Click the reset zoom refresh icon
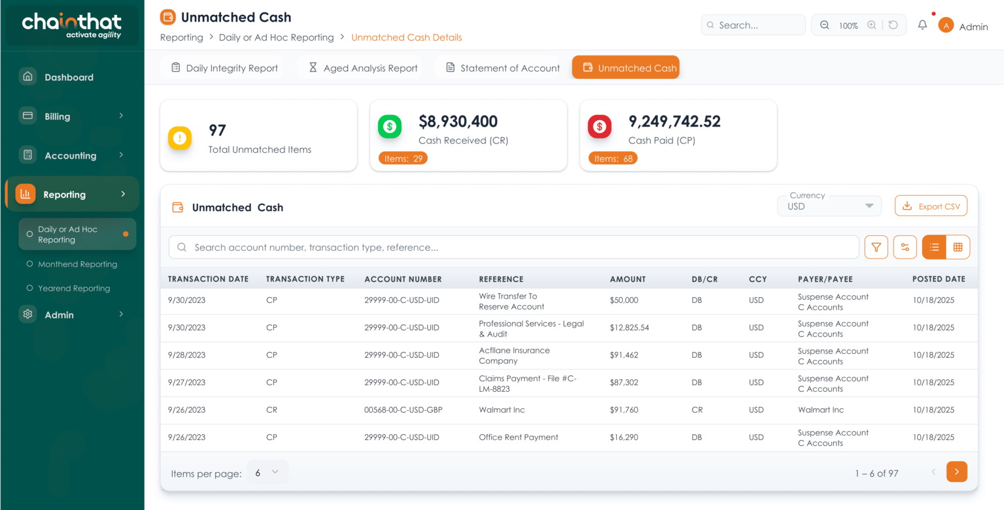The width and height of the screenshot is (1004, 510). [893, 25]
